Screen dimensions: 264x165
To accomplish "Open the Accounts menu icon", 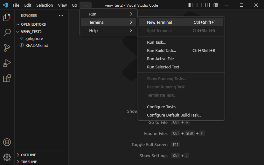I will [x=7, y=142].
